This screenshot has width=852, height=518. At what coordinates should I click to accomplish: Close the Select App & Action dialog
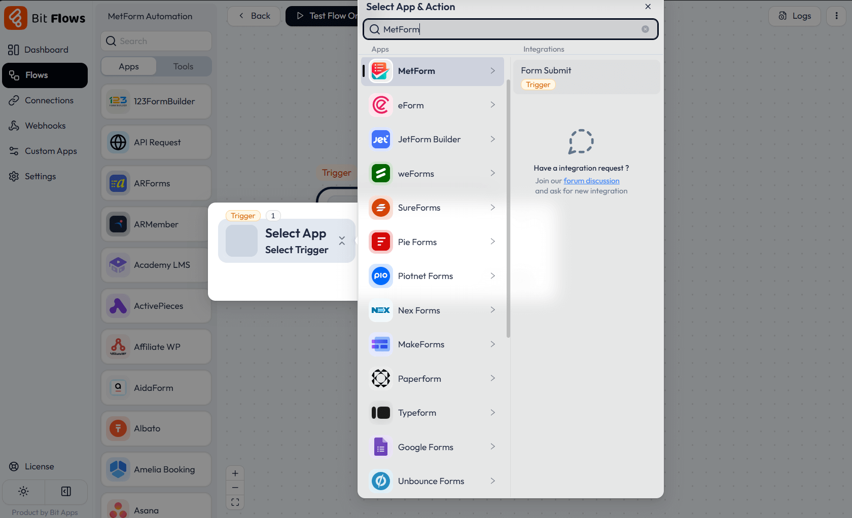(648, 7)
